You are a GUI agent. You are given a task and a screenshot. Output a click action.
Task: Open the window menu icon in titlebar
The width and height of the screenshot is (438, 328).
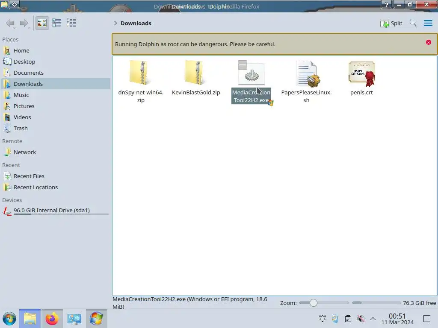click(4, 4)
